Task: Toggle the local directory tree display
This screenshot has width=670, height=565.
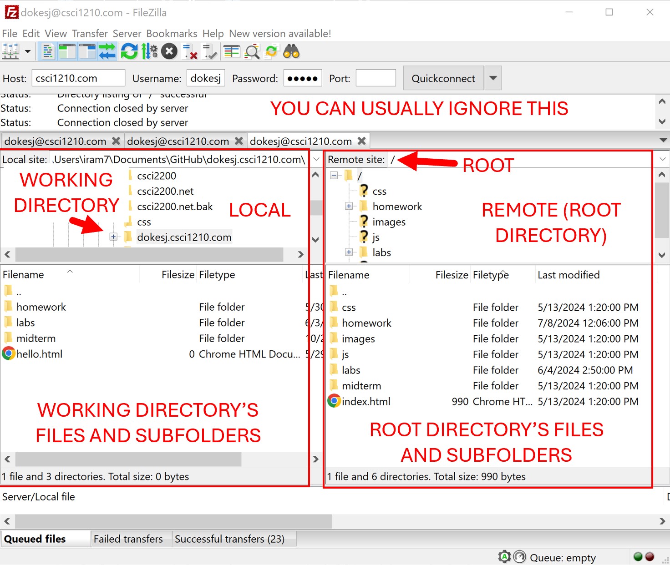Action: pyautogui.click(x=67, y=52)
